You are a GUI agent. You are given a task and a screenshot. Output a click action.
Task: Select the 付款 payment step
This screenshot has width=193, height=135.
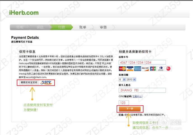[x=62, y=27]
